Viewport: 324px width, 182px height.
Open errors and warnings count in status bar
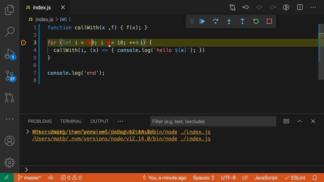71,177
